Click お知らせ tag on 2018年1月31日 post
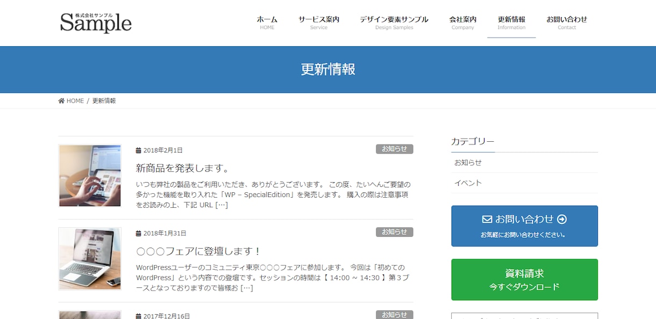Image resolution: width=656 pixels, height=319 pixels. tap(394, 232)
